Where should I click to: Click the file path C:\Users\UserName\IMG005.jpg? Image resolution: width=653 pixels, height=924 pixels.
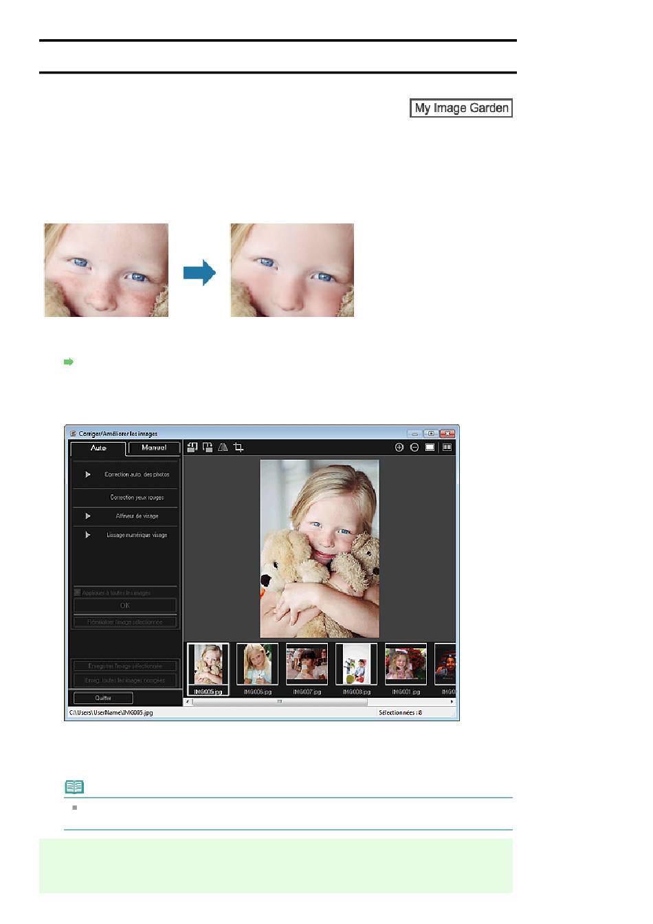(111, 713)
